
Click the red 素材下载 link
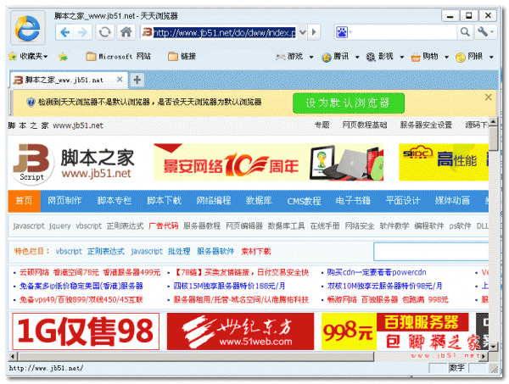pos(256,252)
